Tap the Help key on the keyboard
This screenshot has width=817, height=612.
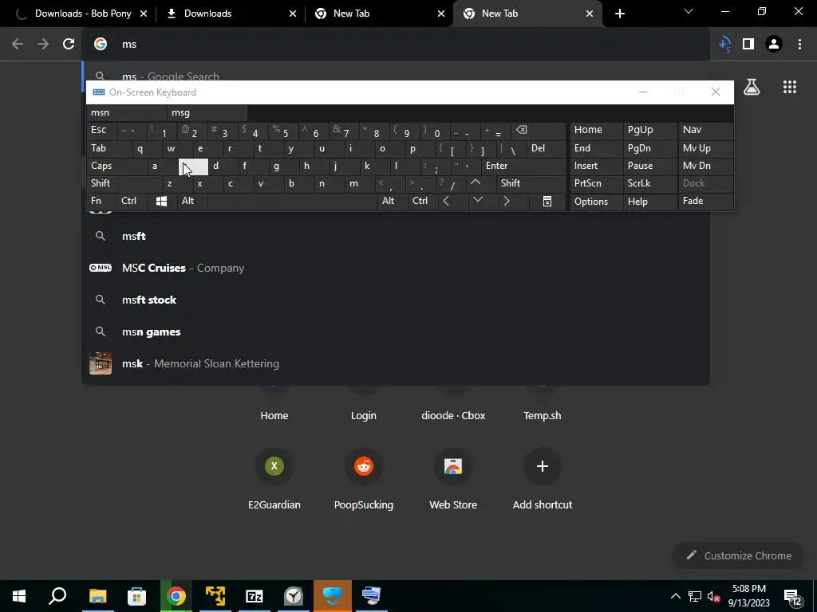(x=650, y=201)
